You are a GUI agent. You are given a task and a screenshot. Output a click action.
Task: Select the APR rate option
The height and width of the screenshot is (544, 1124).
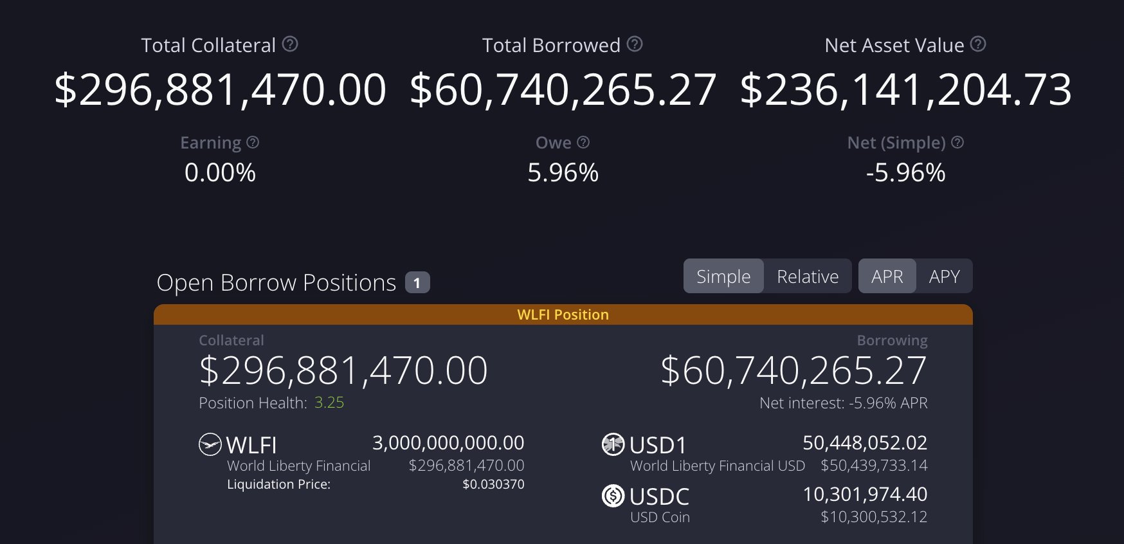887,277
